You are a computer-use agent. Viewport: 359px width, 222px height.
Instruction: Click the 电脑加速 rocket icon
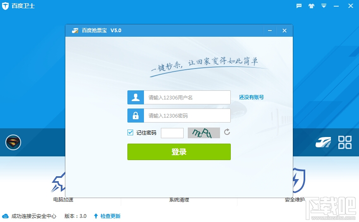58,182
